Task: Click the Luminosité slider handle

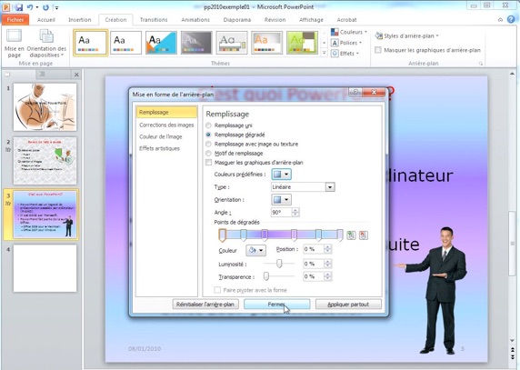Action: pos(279,264)
